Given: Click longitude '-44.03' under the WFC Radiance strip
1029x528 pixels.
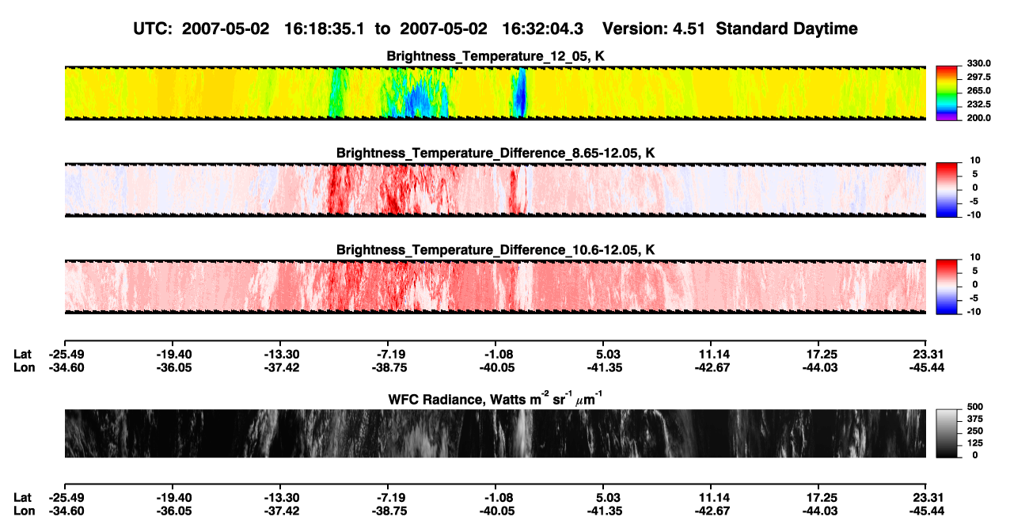Looking at the screenshot, I should [x=820, y=511].
